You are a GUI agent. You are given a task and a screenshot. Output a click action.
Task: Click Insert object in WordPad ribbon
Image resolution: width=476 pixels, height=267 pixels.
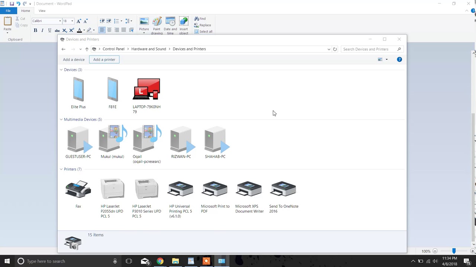point(184,26)
